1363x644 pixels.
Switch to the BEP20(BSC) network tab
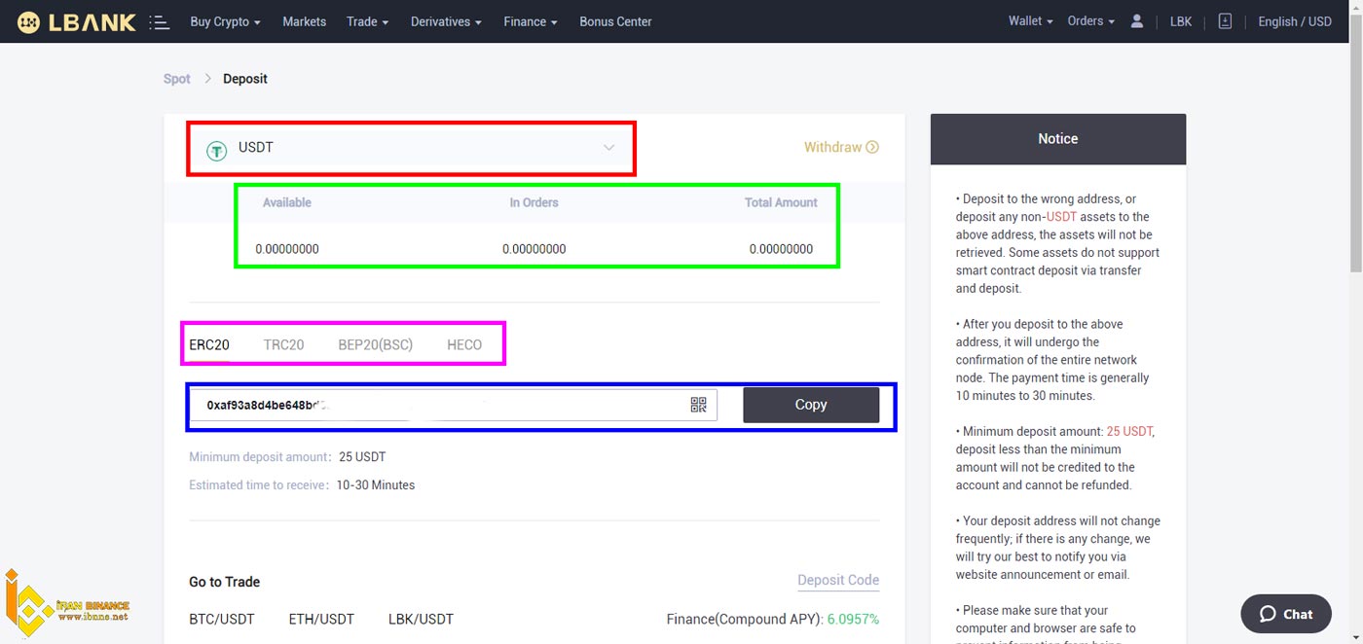[376, 344]
